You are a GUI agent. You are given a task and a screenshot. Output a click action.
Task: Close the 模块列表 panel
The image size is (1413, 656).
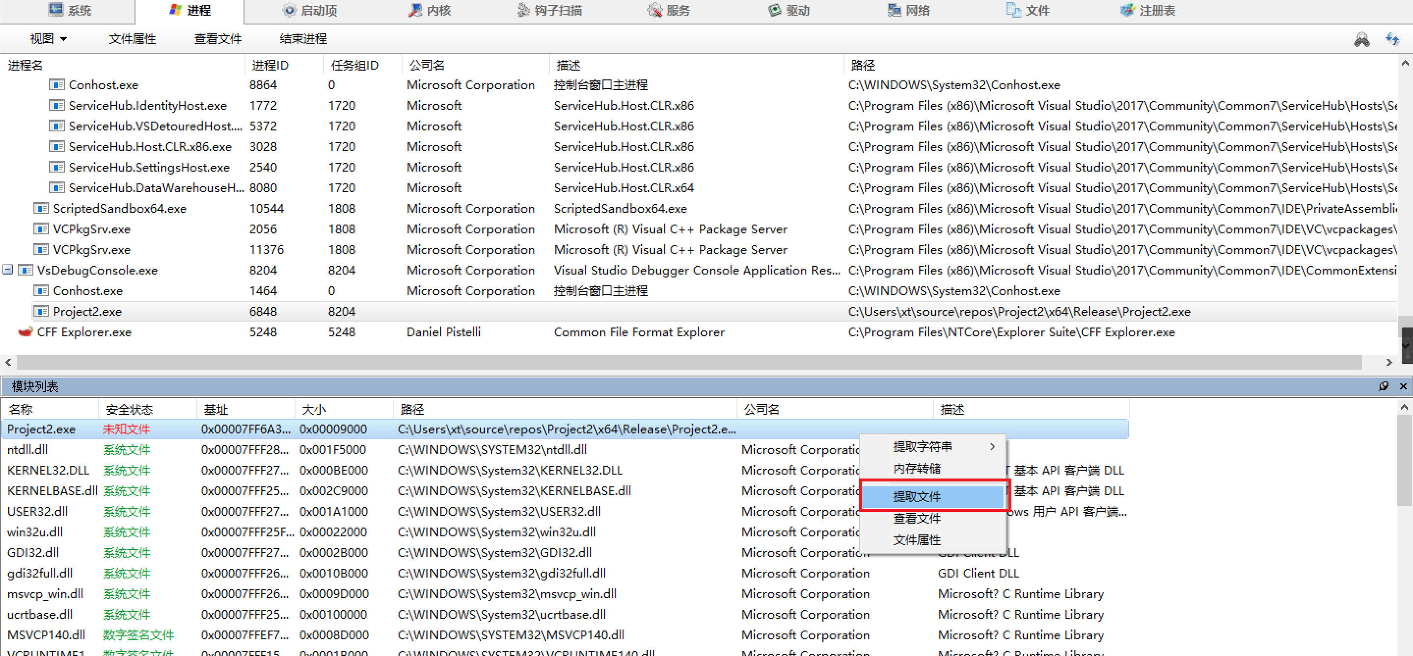coord(1404,386)
